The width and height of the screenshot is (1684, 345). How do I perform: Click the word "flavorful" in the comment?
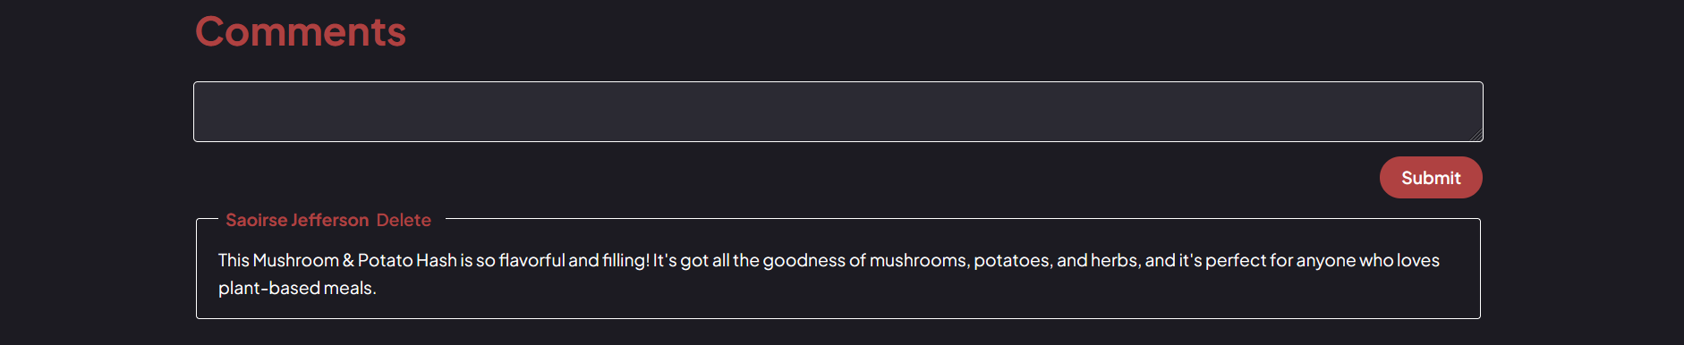[532, 260]
